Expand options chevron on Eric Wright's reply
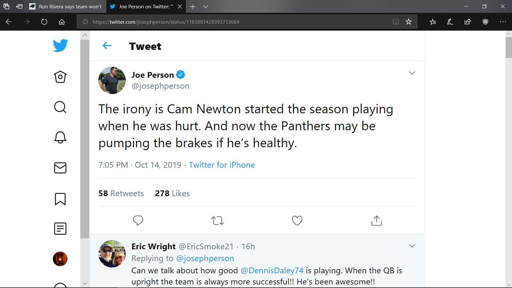Image resolution: width=512 pixels, height=288 pixels. (412, 246)
